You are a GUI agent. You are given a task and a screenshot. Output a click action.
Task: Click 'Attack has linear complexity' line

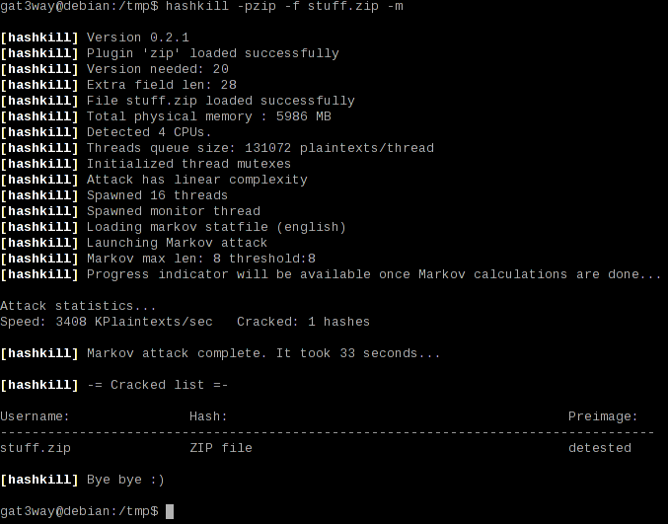[x=196, y=180]
